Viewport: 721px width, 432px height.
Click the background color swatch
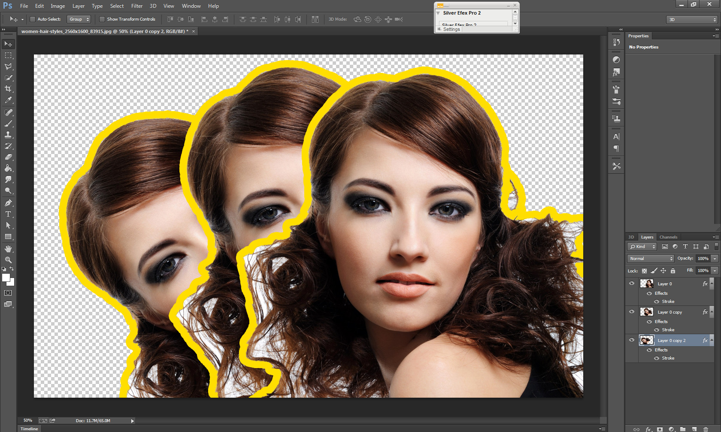(x=12, y=283)
